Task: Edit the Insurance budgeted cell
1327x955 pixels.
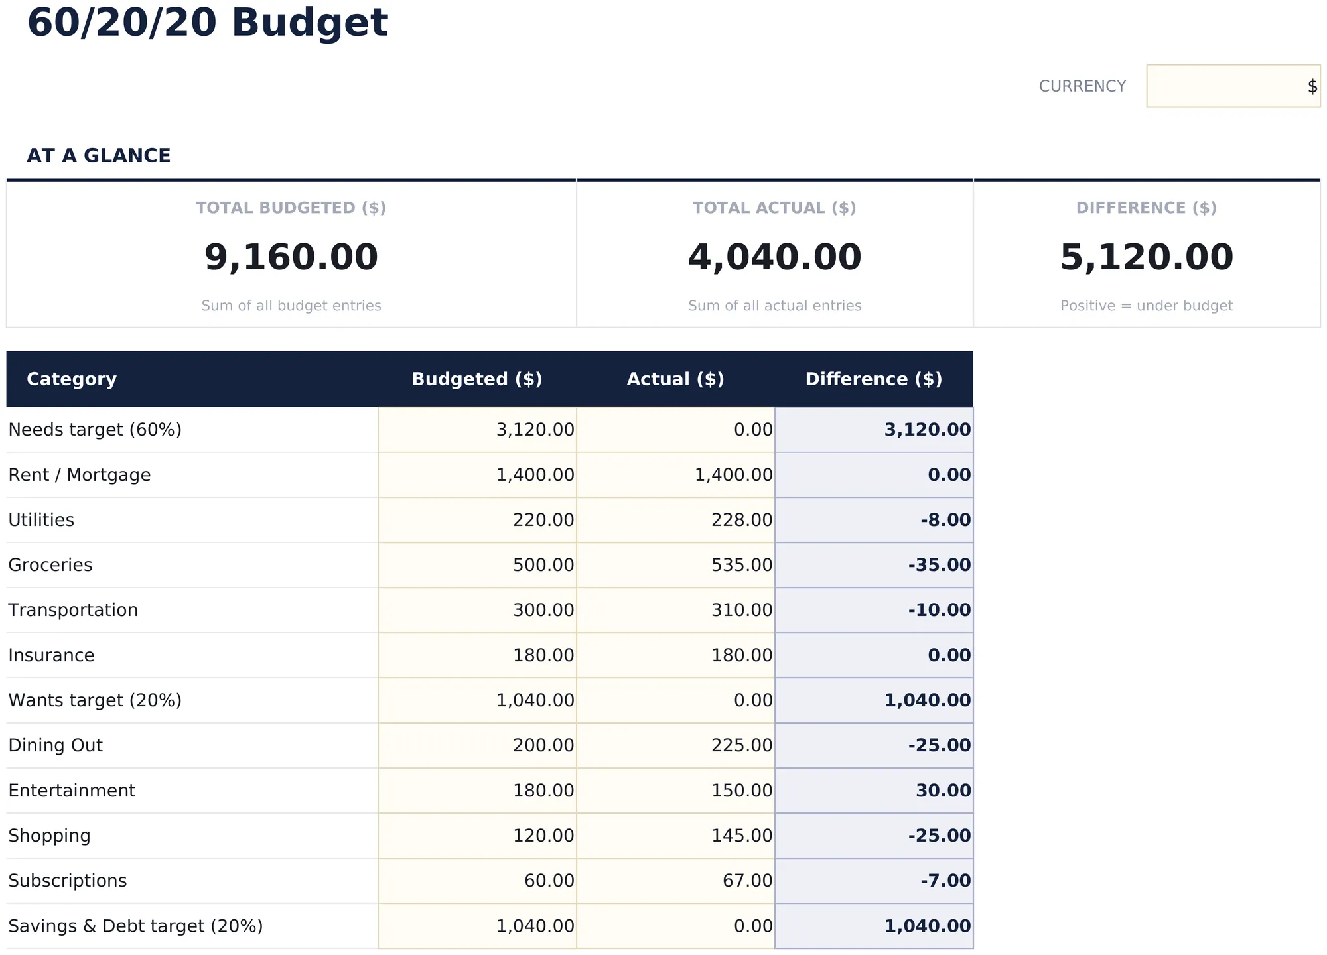Action: (477, 655)
